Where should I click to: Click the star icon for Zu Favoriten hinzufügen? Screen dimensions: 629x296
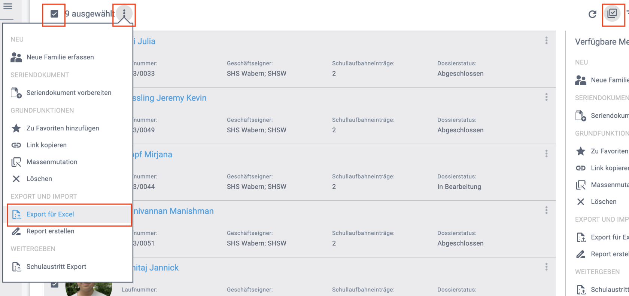(16, 129)
